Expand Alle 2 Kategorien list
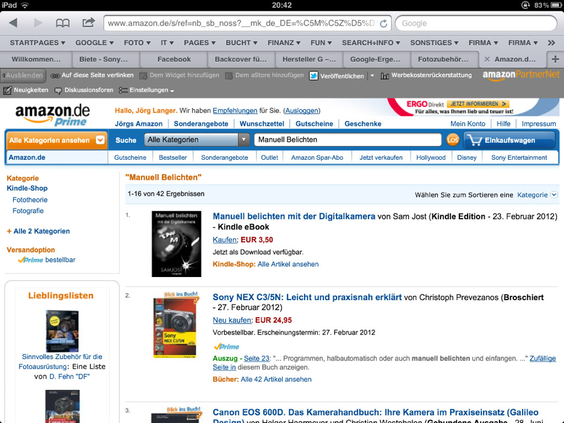Image resolution: width=564 pixels, height=423 pixels. pyautogui.click(x=38, y=231)
